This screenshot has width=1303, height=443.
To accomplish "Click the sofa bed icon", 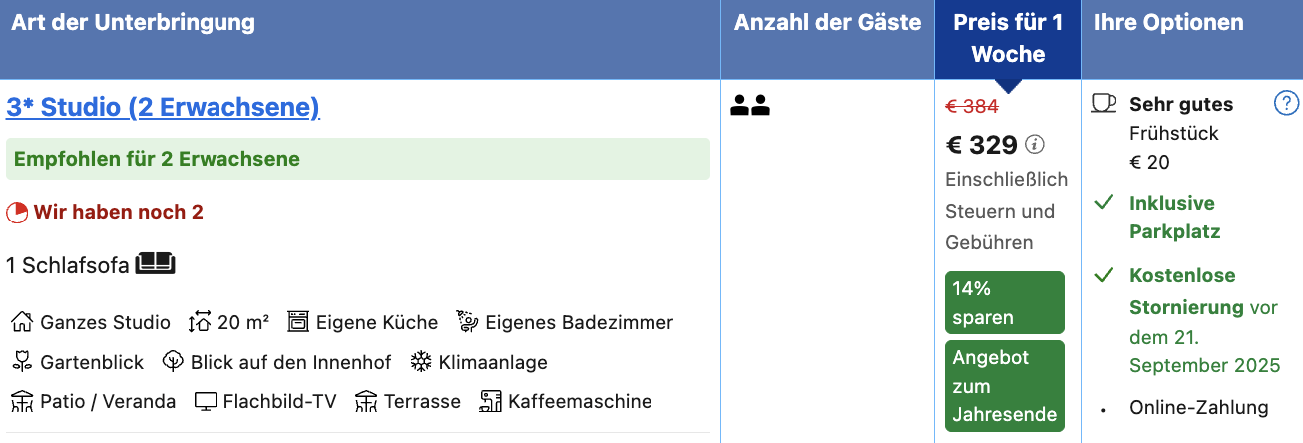I will 155,264.
